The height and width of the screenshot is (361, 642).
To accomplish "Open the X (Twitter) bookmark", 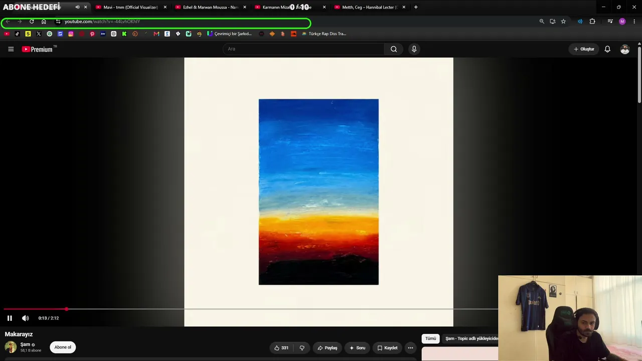I will click(x=39, y=34).
